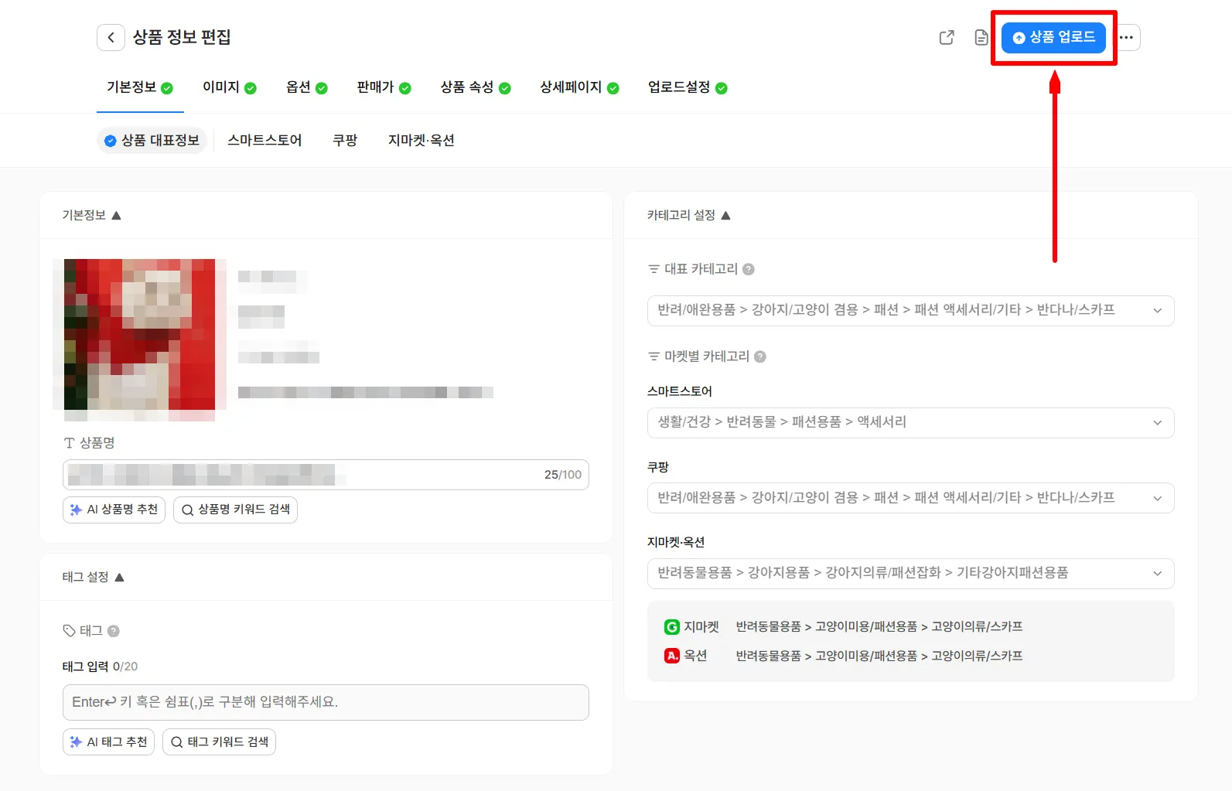The width and height of the screenshot is (1232, 791).
Task: Open the three-dot more options menu
Action: pos(1126,37)
